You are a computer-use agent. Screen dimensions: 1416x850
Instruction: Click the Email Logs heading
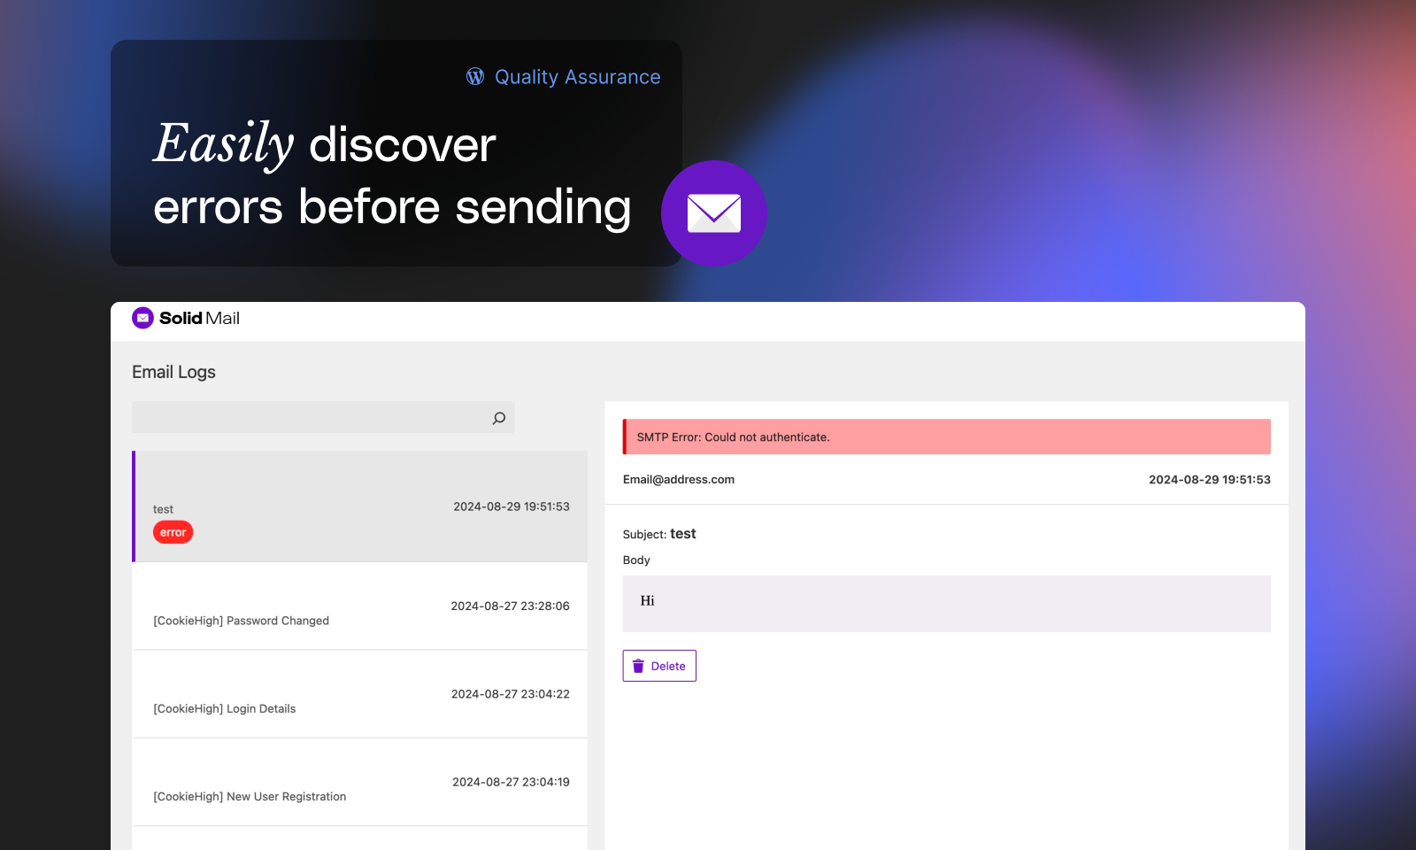(x=173, y=372)
